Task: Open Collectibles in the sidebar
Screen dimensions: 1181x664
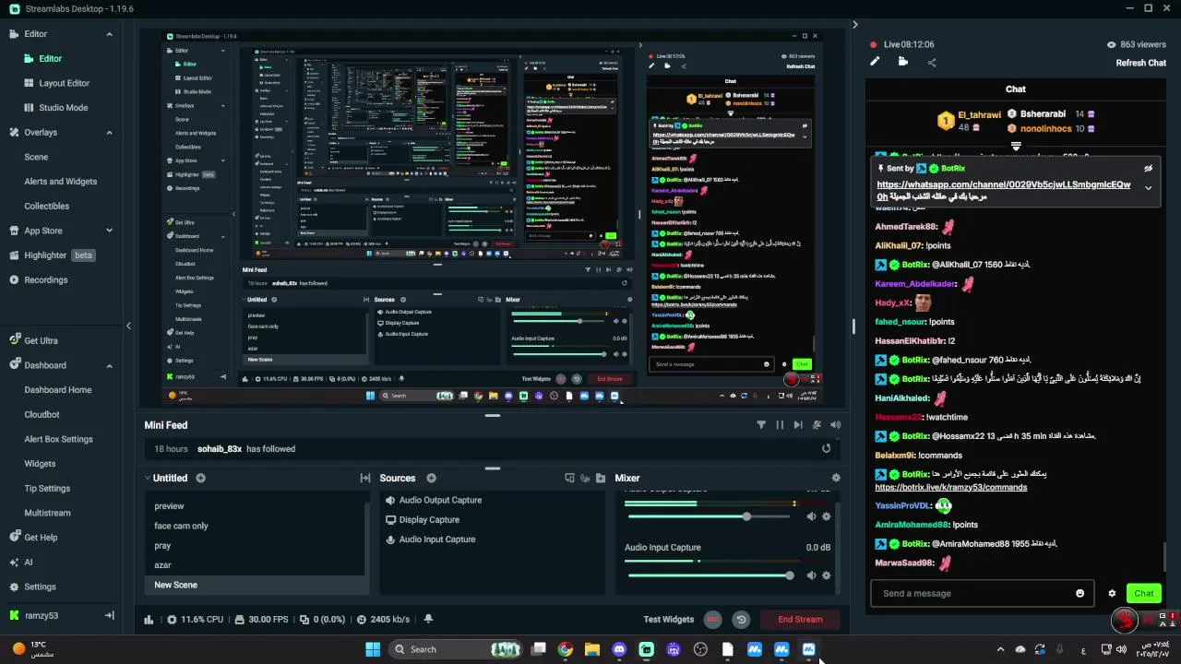Action: pyautogui.click(x=46, y=207)
